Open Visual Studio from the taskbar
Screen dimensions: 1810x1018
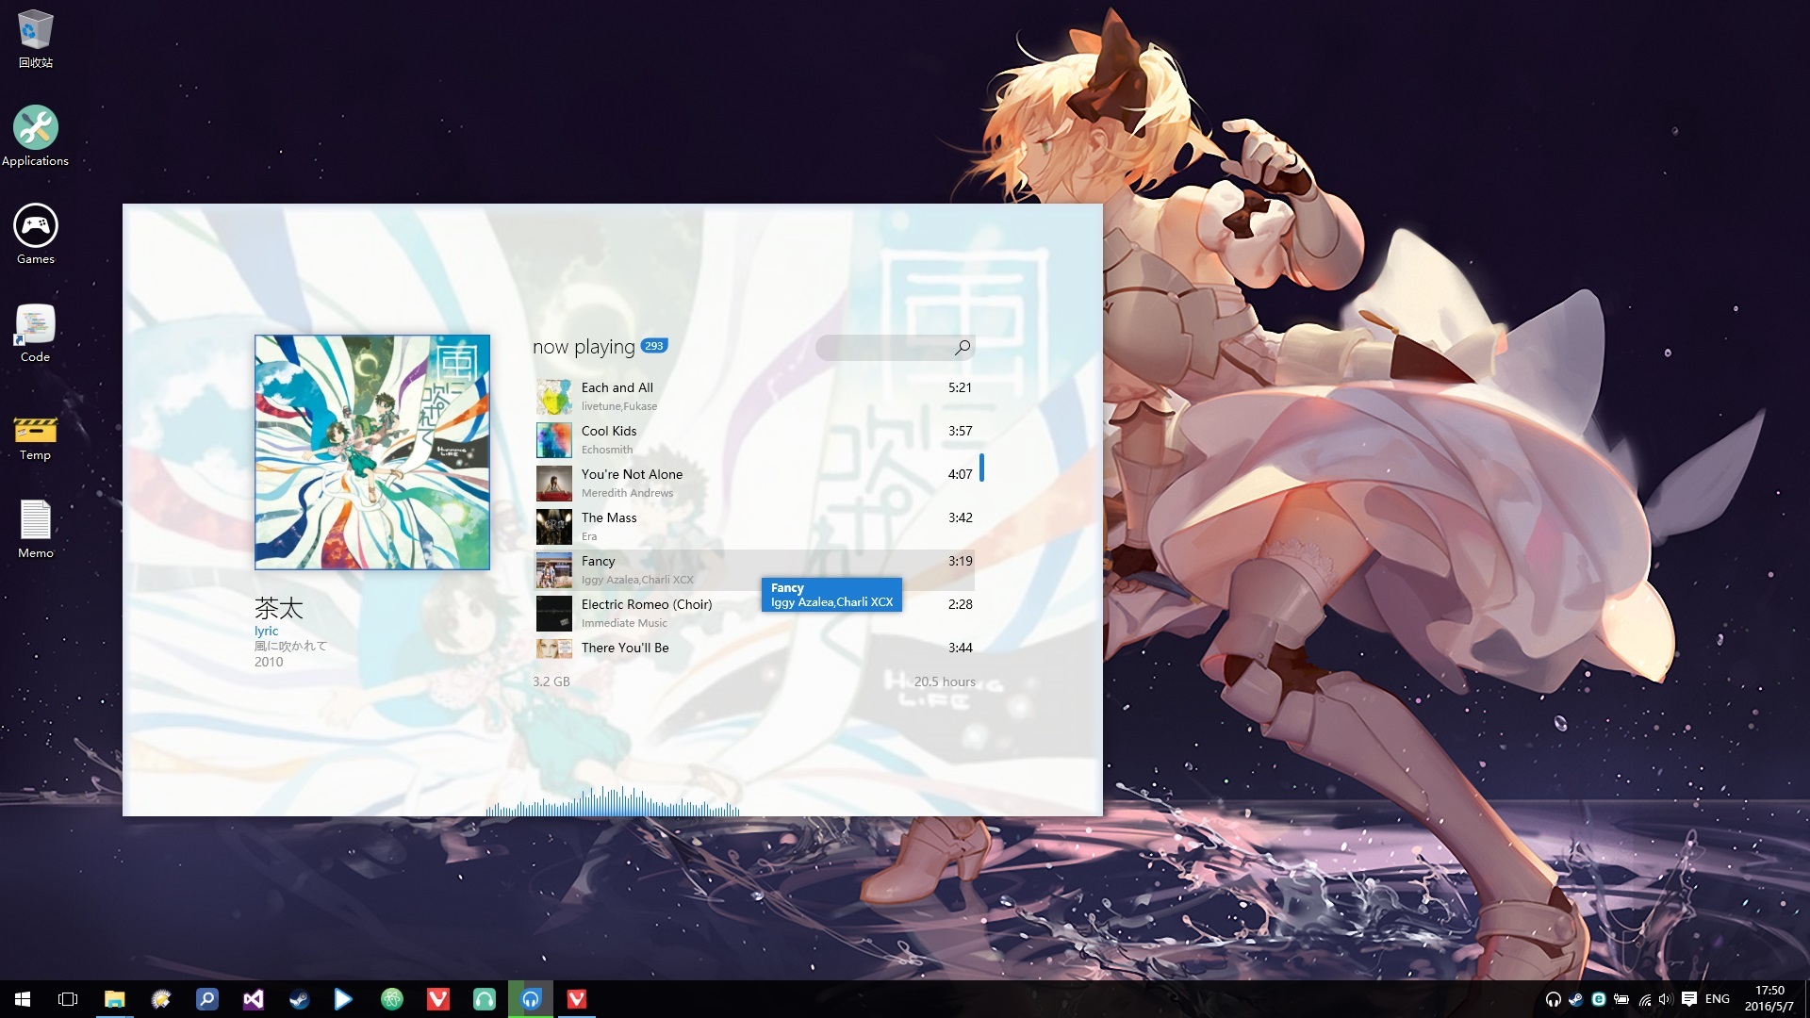click(x=253, y=999)
